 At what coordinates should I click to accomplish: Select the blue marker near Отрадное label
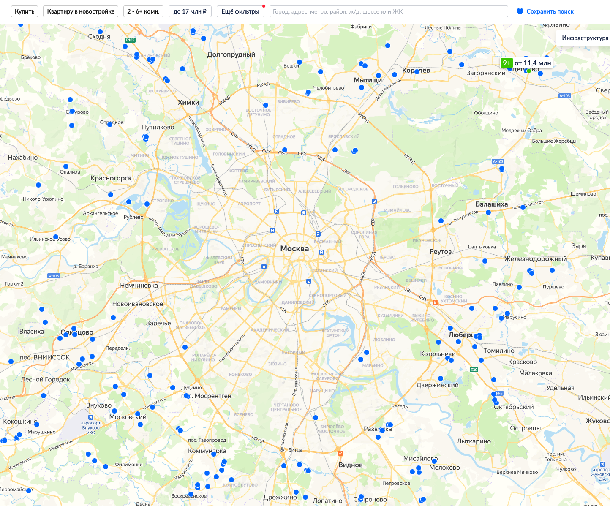[x=110, y=125]
